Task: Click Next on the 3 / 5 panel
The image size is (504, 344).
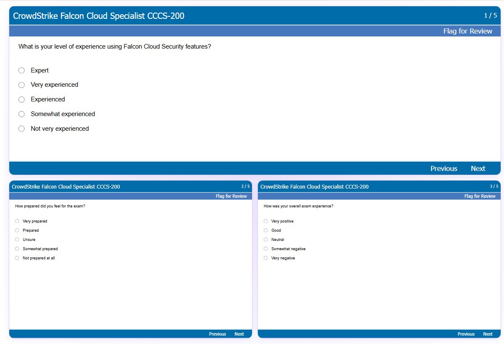Action: 488,334
